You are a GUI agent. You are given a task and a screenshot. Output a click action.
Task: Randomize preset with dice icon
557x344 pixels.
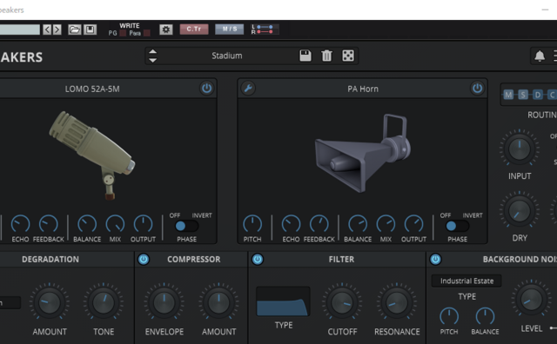[348, 56]
